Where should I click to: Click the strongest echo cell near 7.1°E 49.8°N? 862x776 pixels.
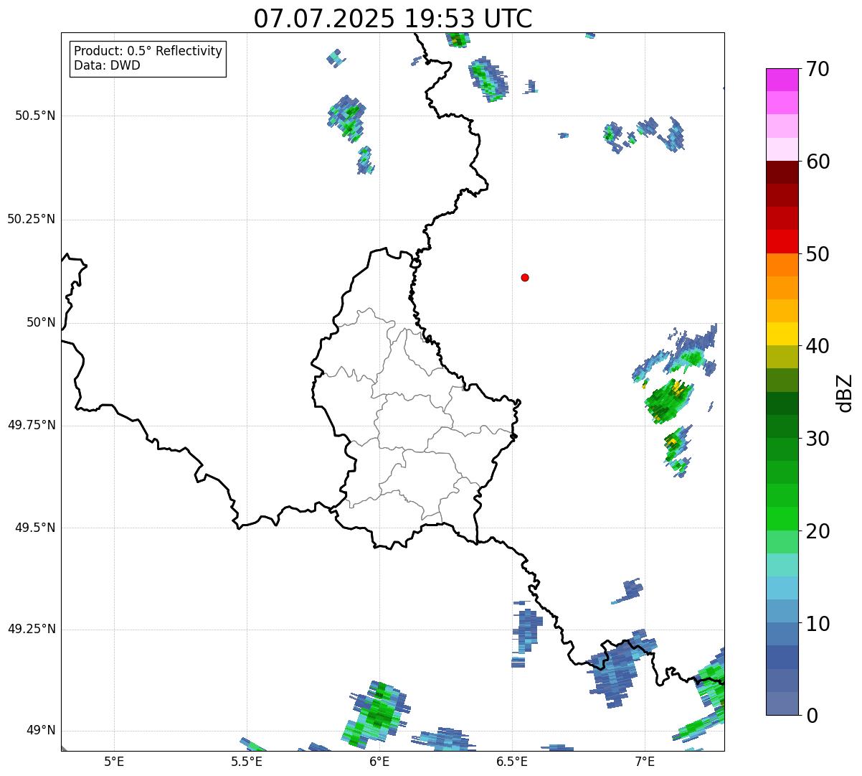pyautogui.click(x=668, y=401)
